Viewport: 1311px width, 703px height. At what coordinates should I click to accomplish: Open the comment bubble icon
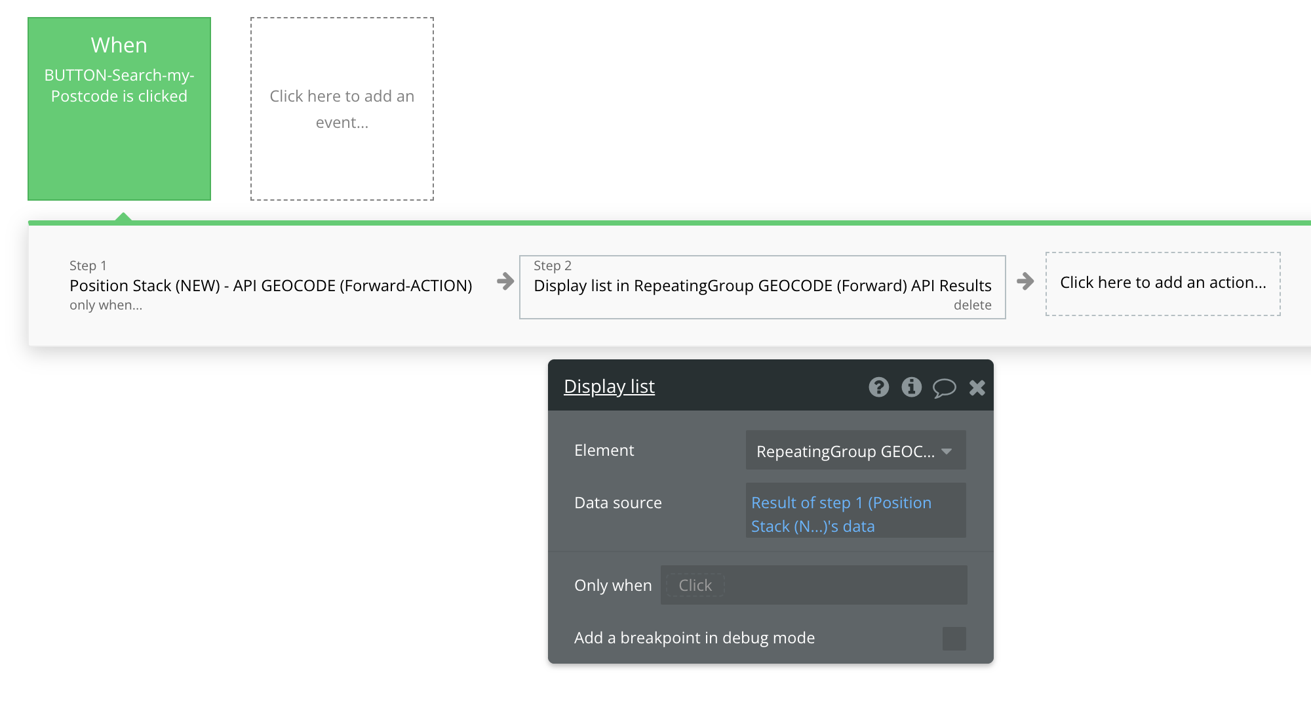944,388
